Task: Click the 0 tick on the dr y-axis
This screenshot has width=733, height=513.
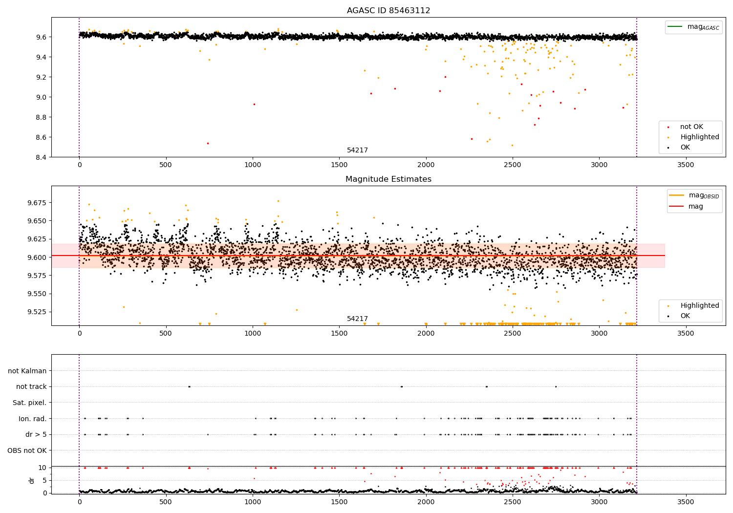Action: tap(44, 493)
